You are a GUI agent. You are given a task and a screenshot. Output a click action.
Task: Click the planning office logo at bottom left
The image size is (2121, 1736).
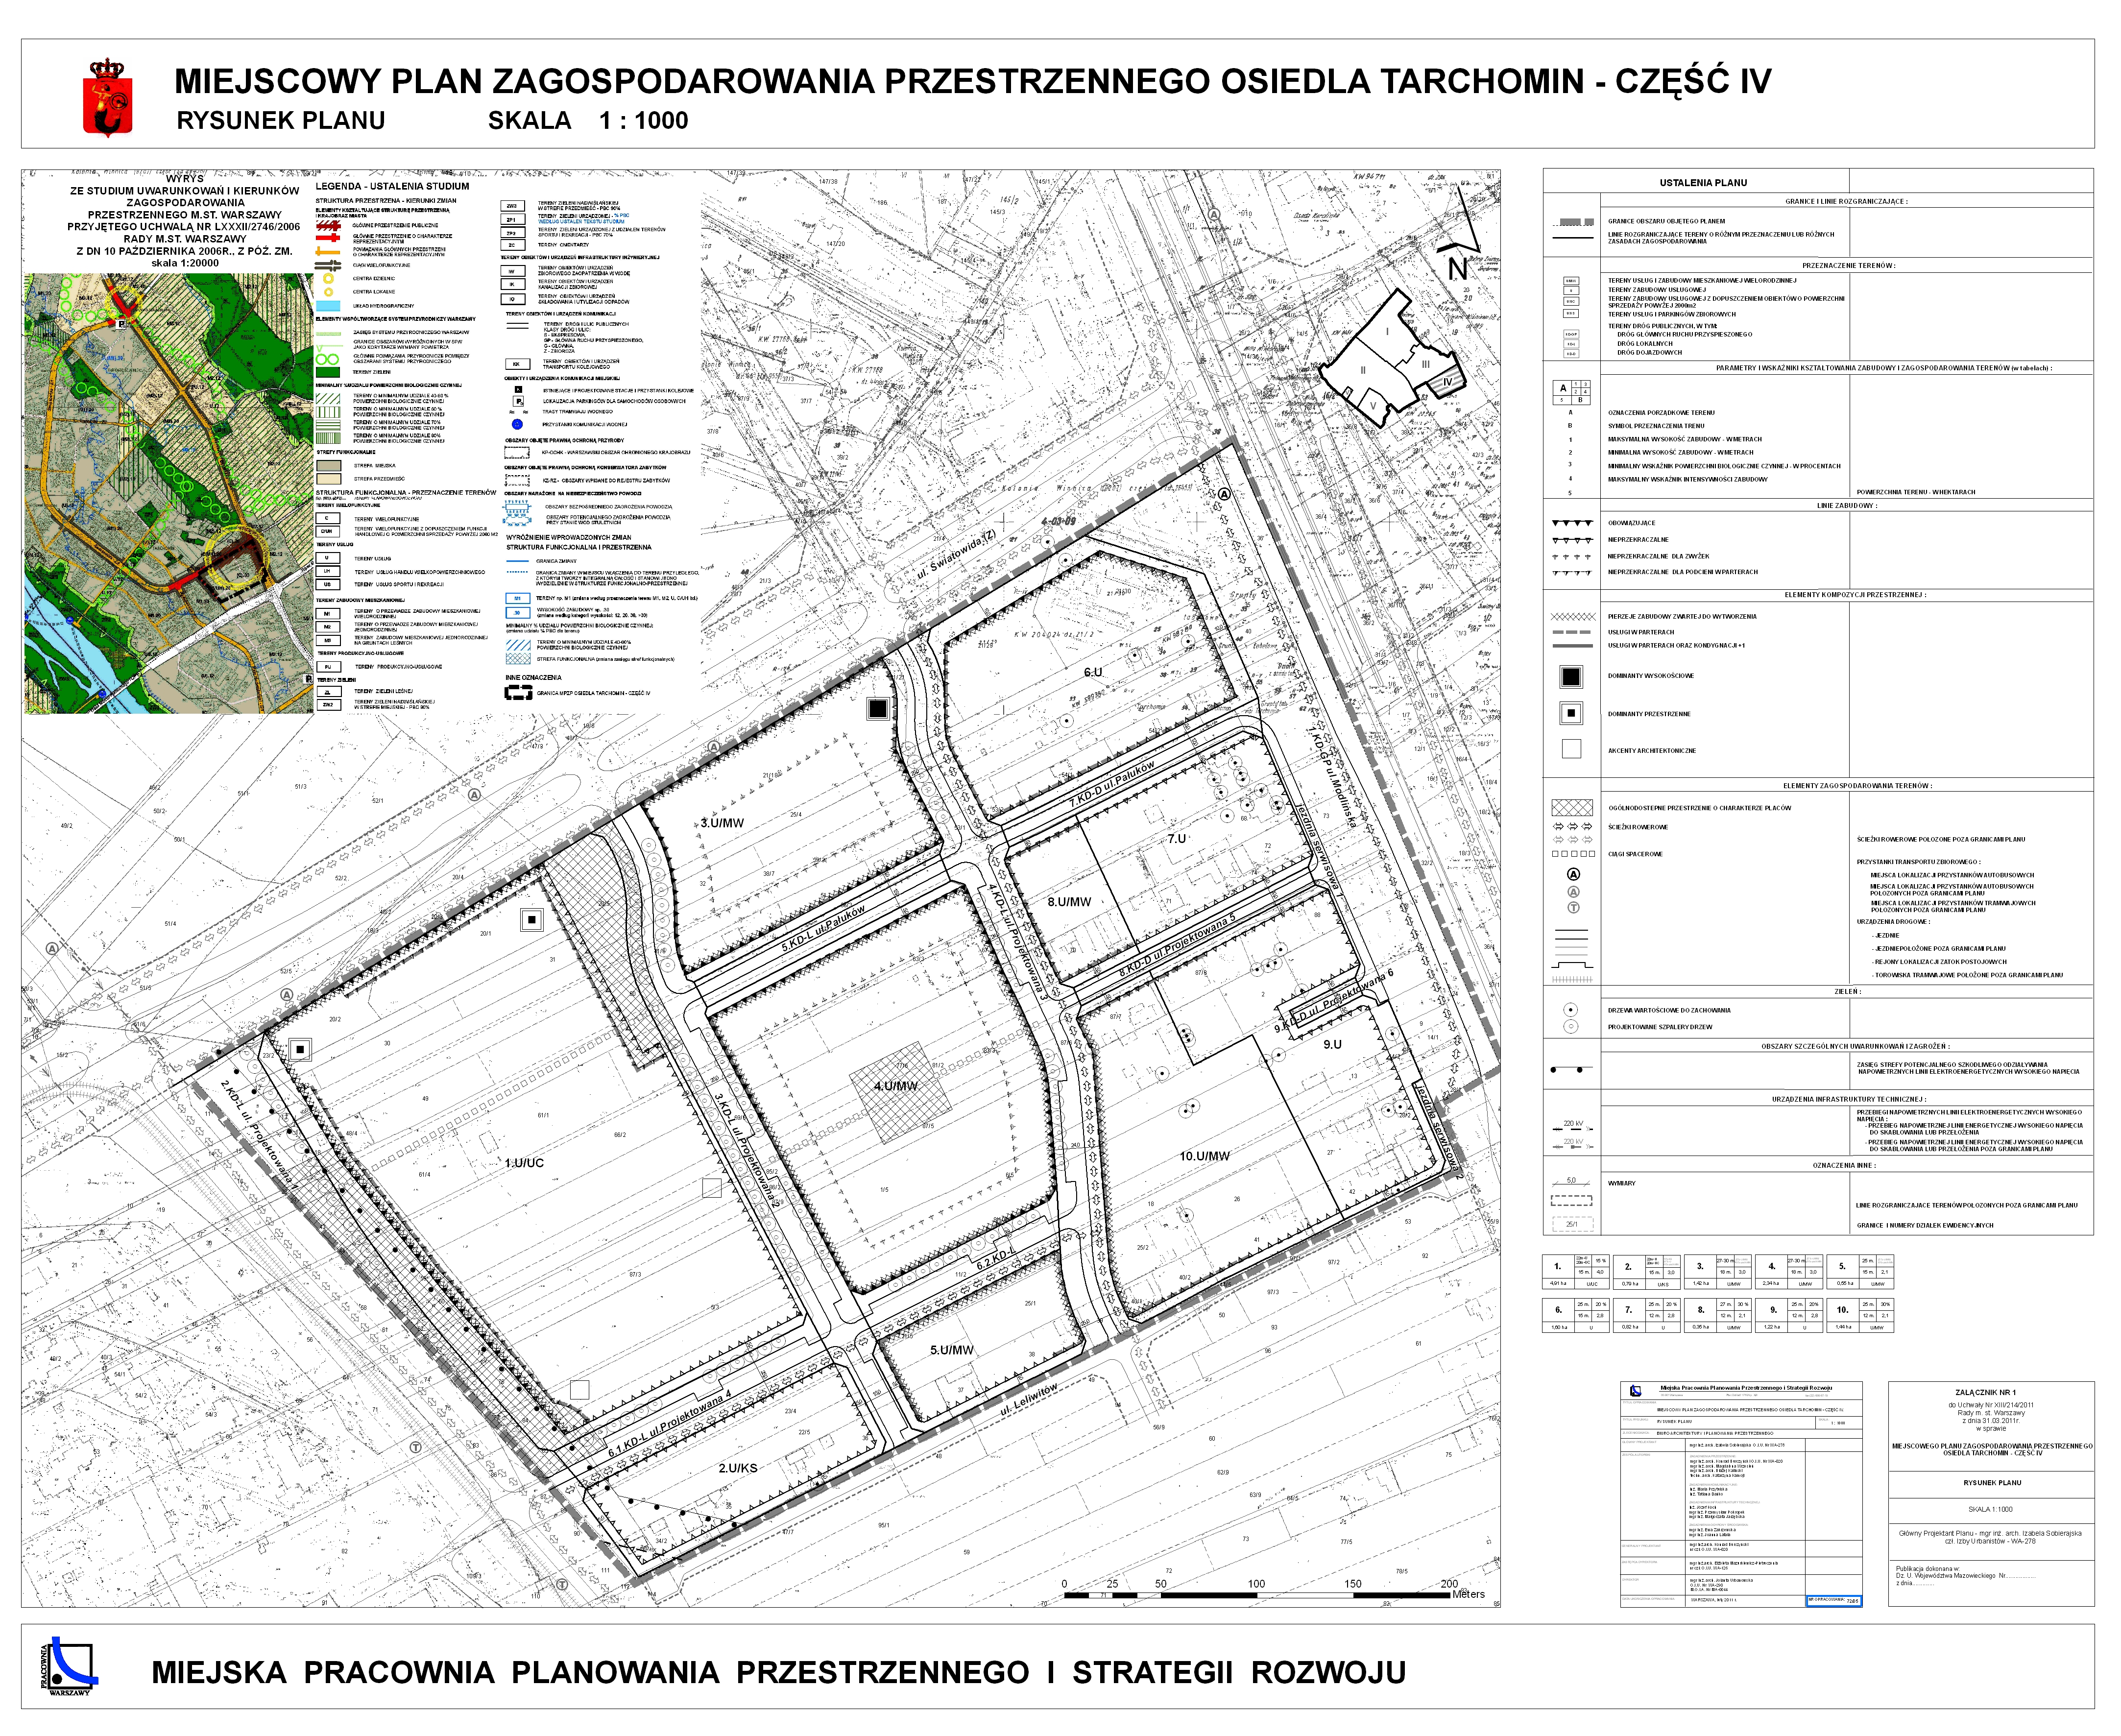pyautogui.click(x=69, y=1666)
